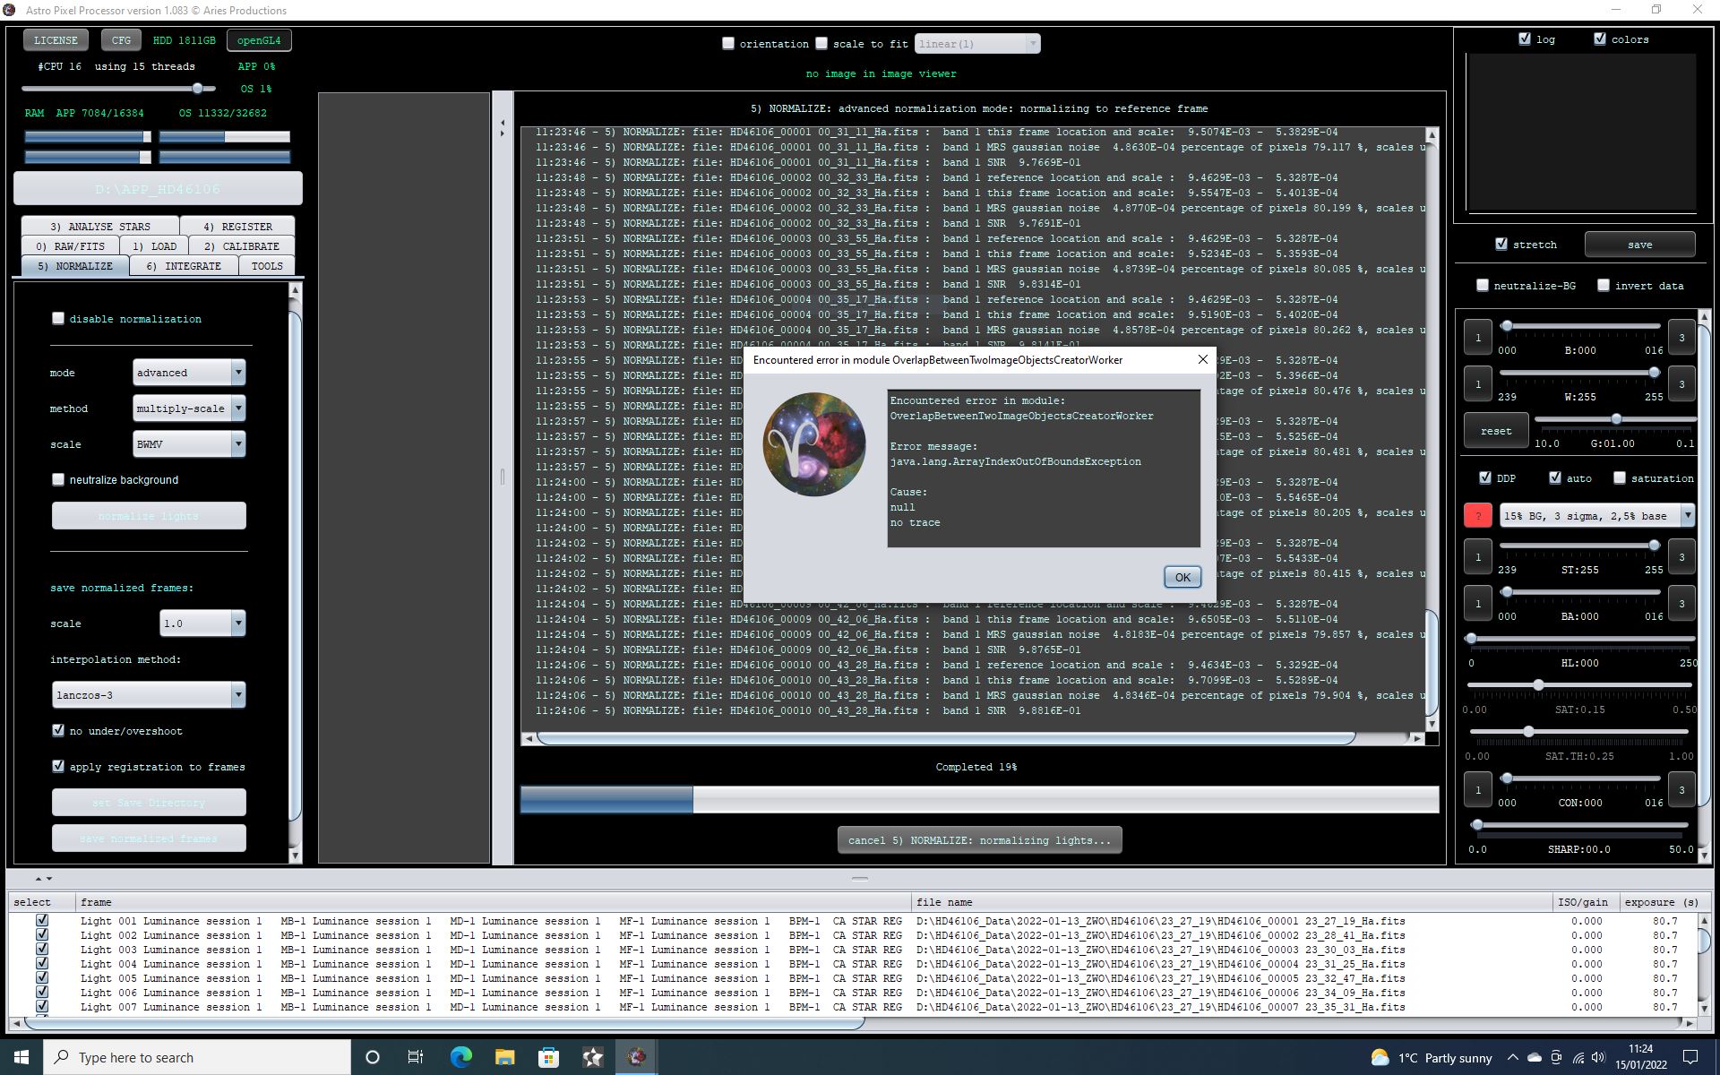Image resolution: width=1720 pixels, height=1075 pixels.
Task: Cancel the normalizing lights process
Action: [x=979, y=840]
